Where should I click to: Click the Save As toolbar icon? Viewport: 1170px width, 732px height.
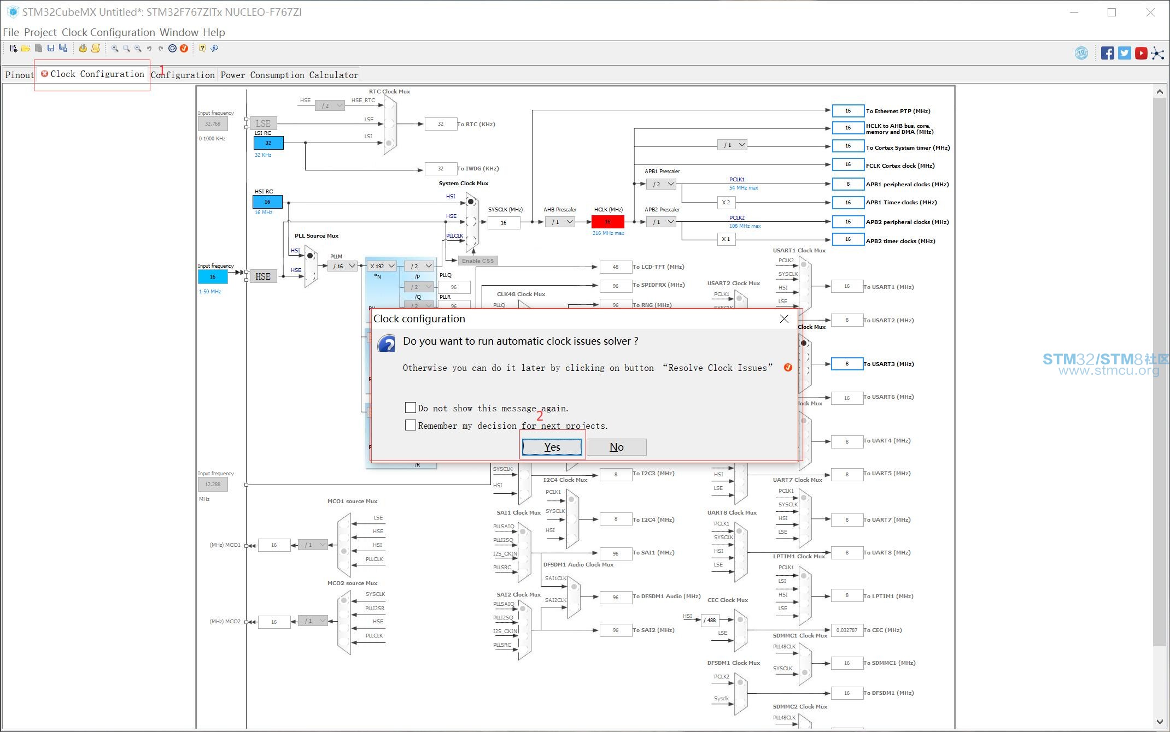(x=63, y=49)
